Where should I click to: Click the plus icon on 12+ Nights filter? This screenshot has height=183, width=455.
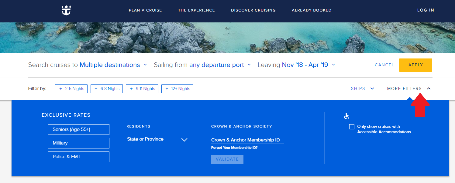click(167, 89)
